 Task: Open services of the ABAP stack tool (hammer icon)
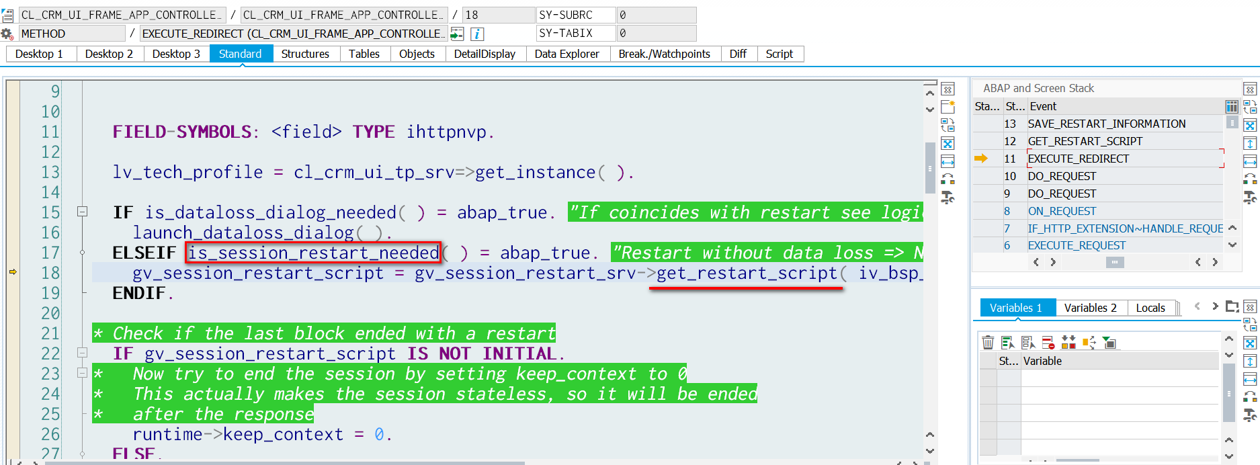[x=1250, y=198]
